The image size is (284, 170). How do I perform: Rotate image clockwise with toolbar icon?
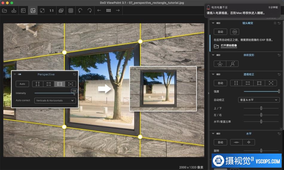(x=89, y=10)
